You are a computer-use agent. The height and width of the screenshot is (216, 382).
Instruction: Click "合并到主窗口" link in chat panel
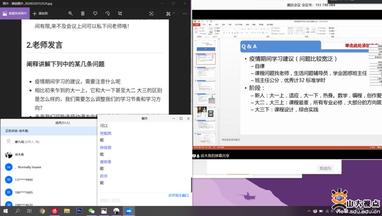(178, 195)
